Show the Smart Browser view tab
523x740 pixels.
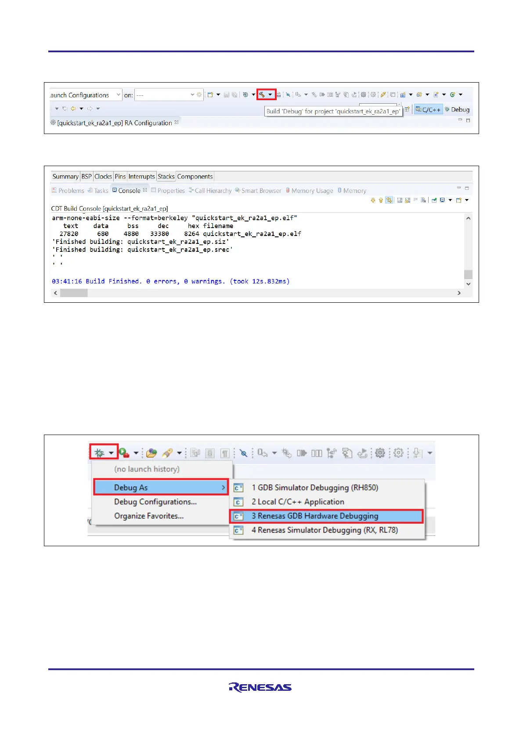click(258, 190)
